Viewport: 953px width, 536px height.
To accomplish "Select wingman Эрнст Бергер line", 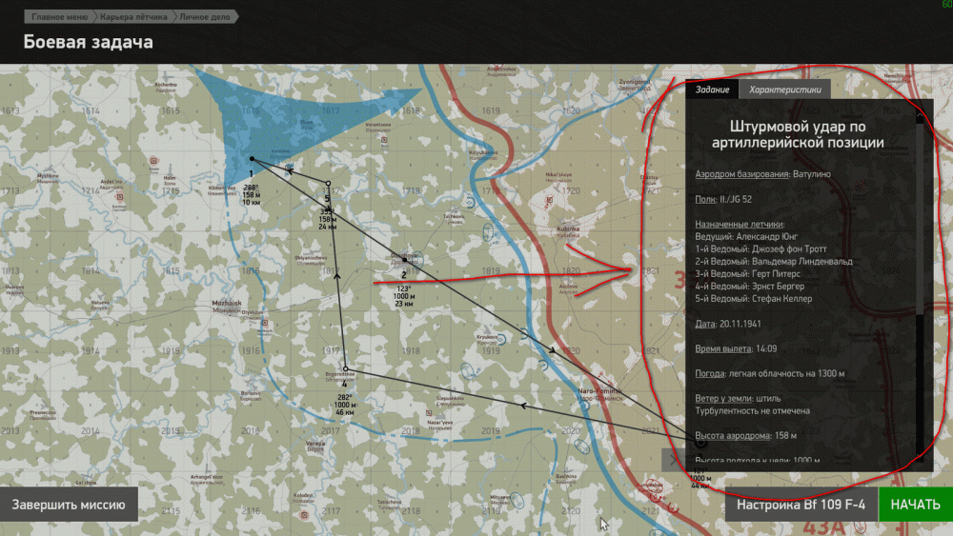I will point(749,287).
